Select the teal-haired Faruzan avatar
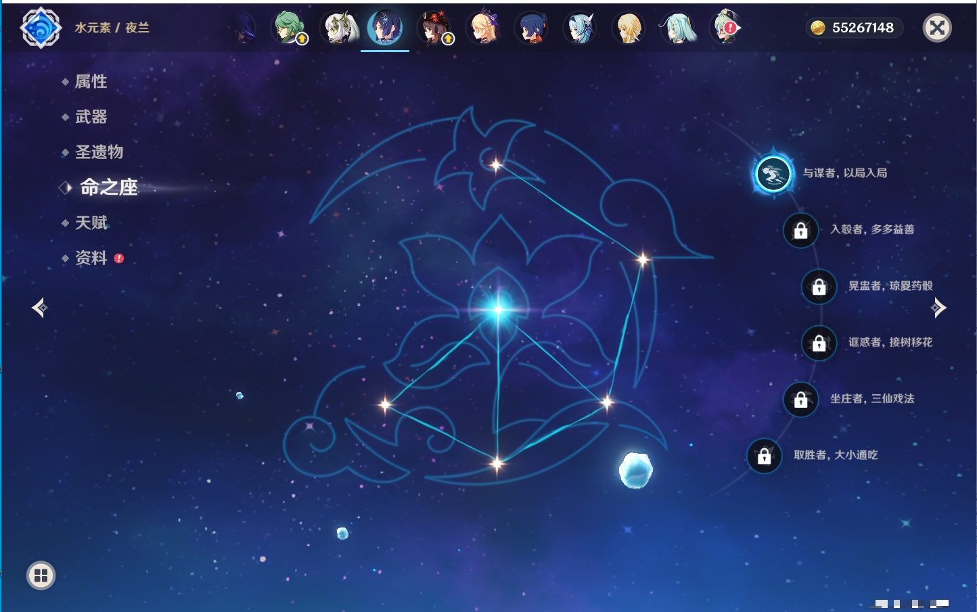977x612 pixels. point(677,28)
